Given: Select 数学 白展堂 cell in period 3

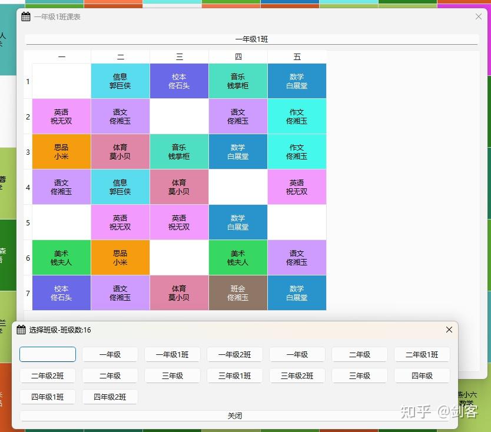Looking at the screenshot, I should pyautogui.click(x=238, y=152).
